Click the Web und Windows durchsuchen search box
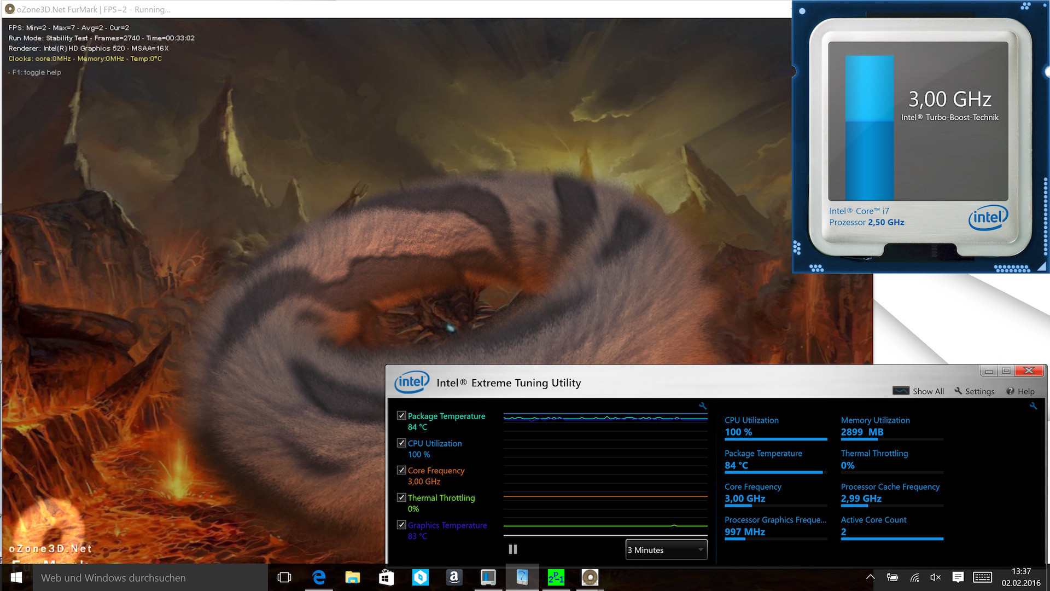The image size is (1050, 591). 150,578
